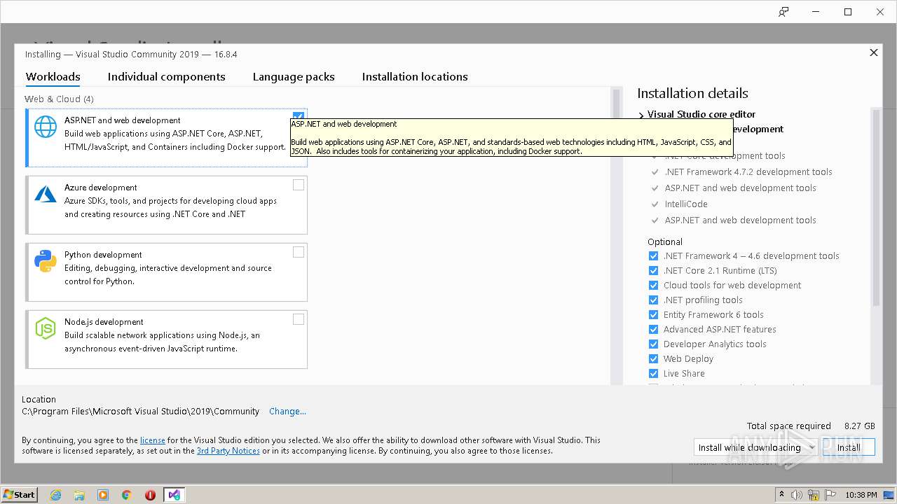Select the Azure development workload card
The width and height of the screenshot is (897, 504).
(x=167, y=205)
